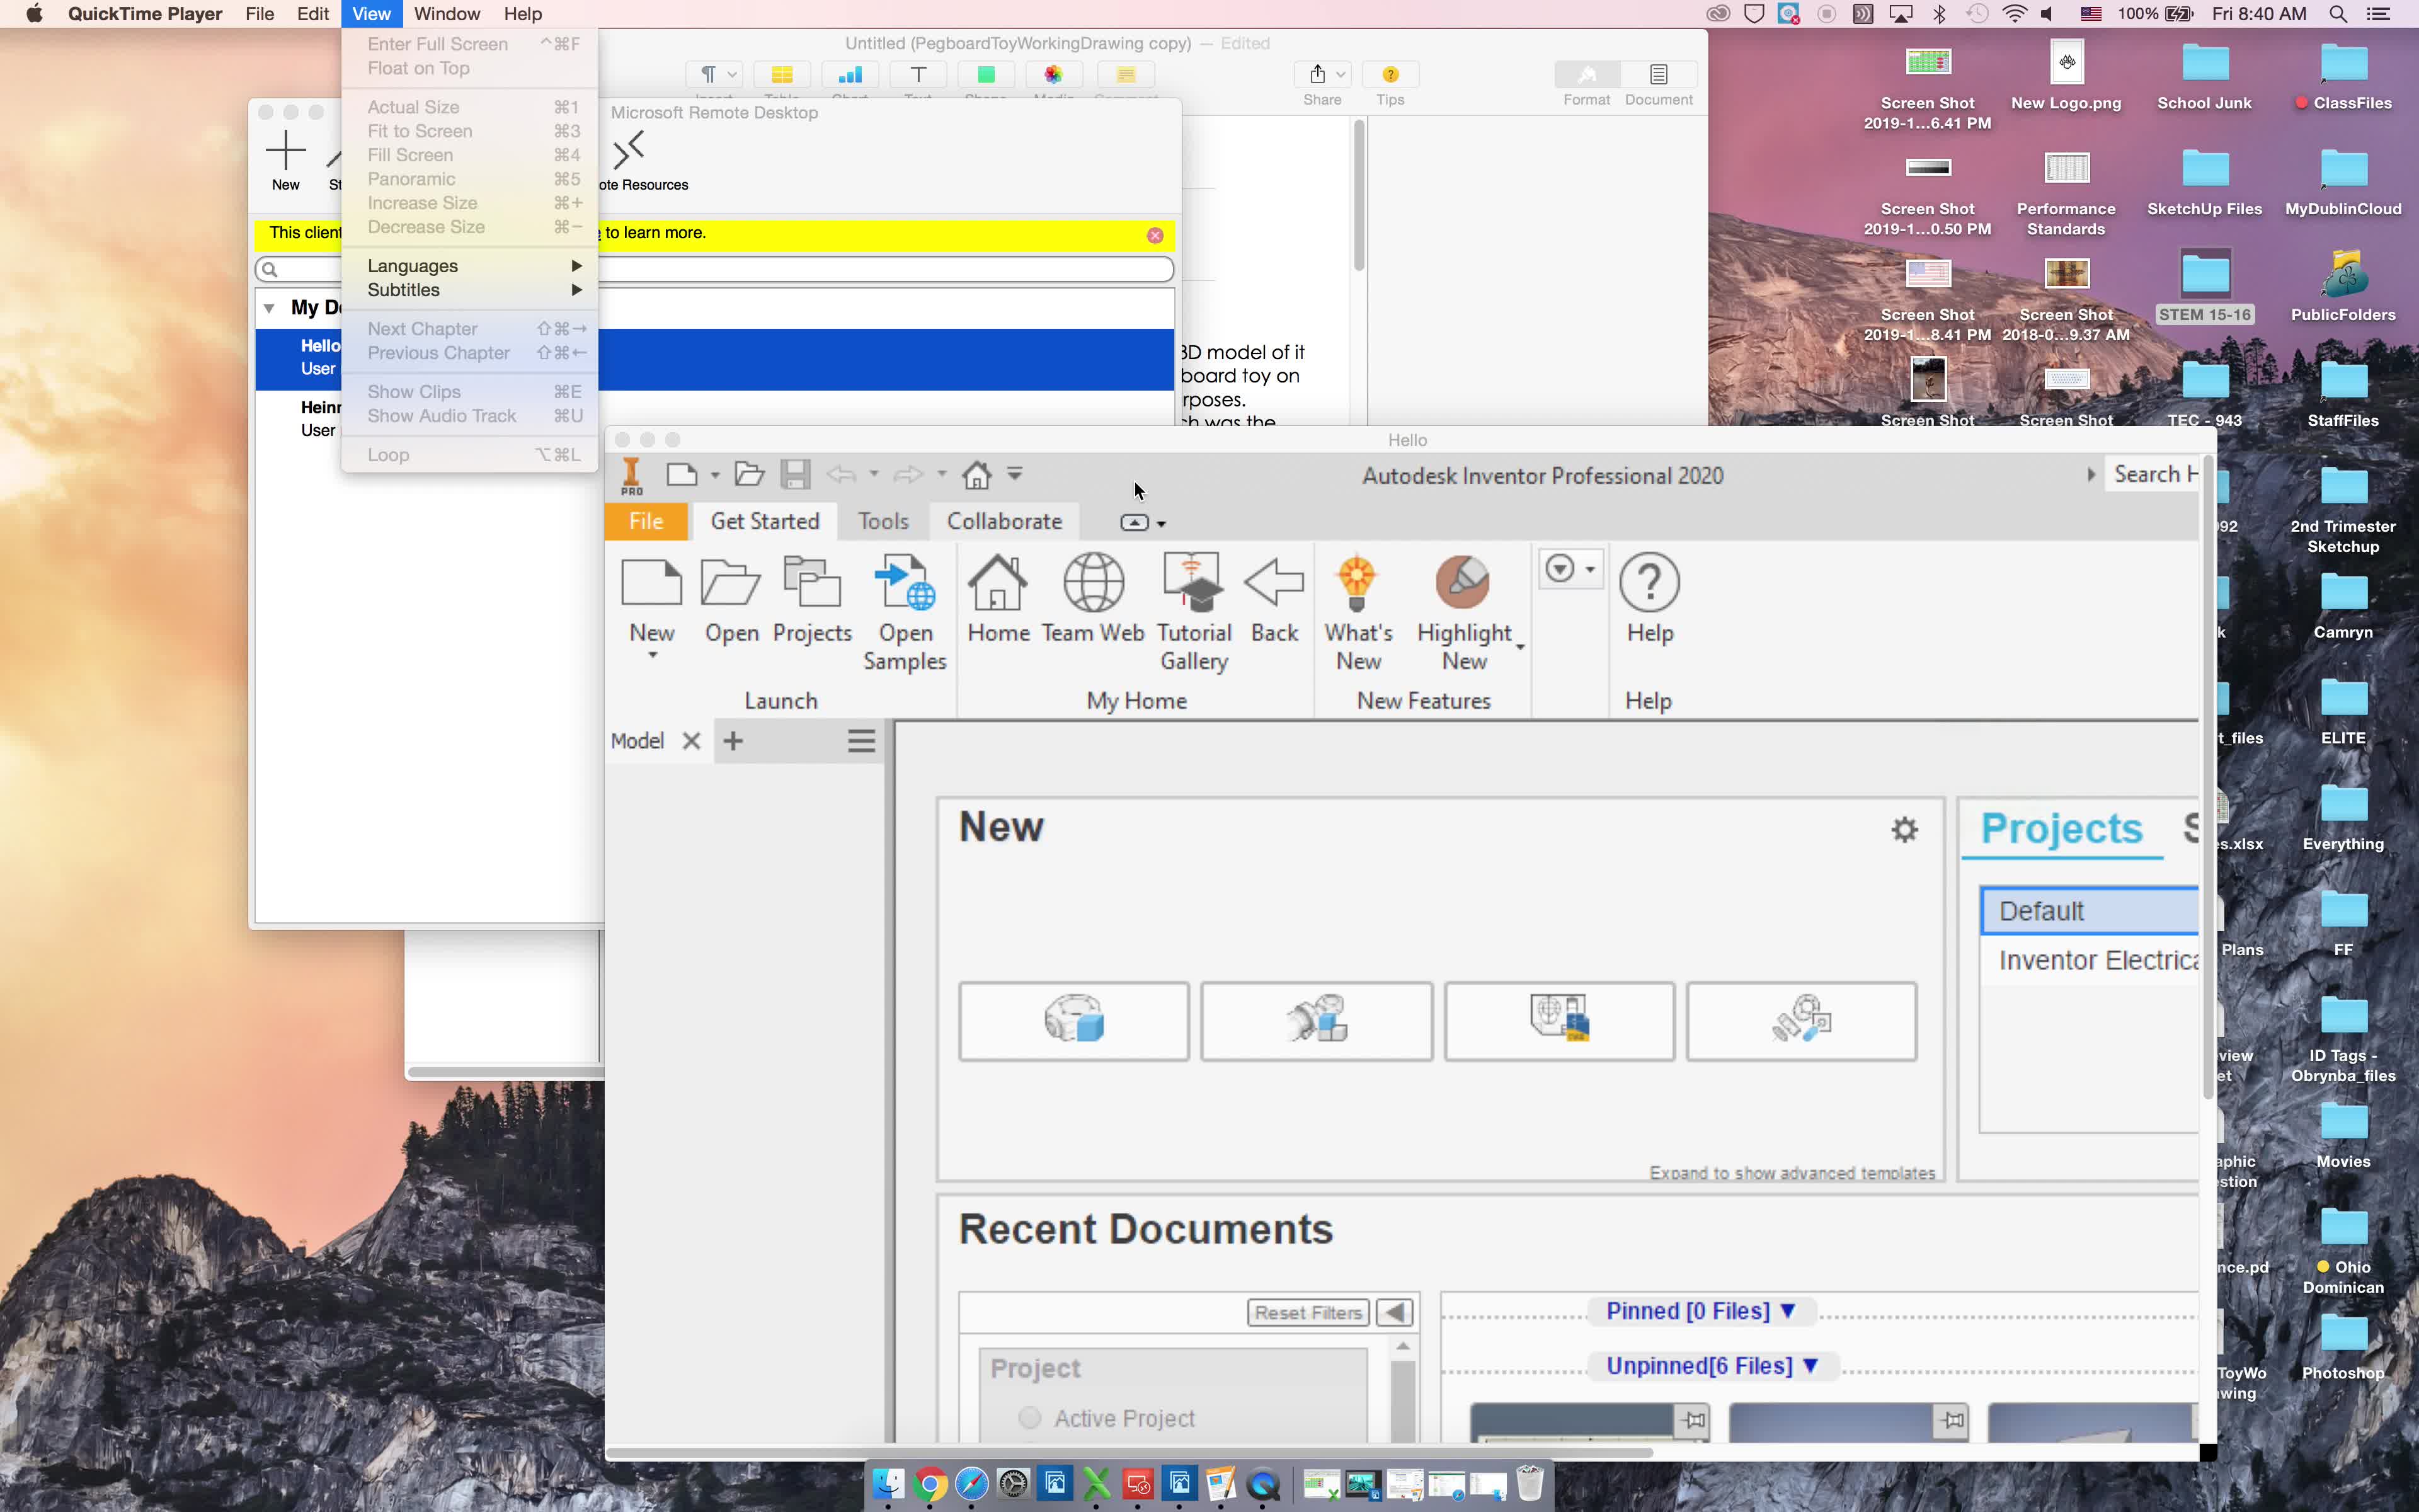Screen dimensions: 2419x1512
Task: Click the New file icon in Inventor ribbon
Action: tap(652, 583)
